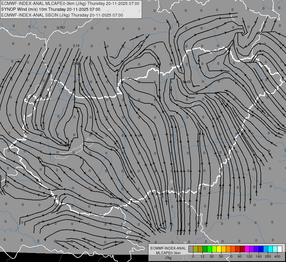This screenshot has height=262, width=286.
Task: Click the '250' scale label in the legend
Action: tap(268, 256)
